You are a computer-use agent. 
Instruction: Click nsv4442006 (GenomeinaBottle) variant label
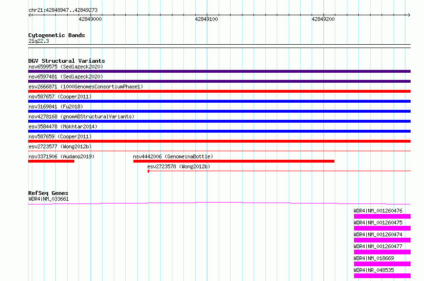click(173, 156)
